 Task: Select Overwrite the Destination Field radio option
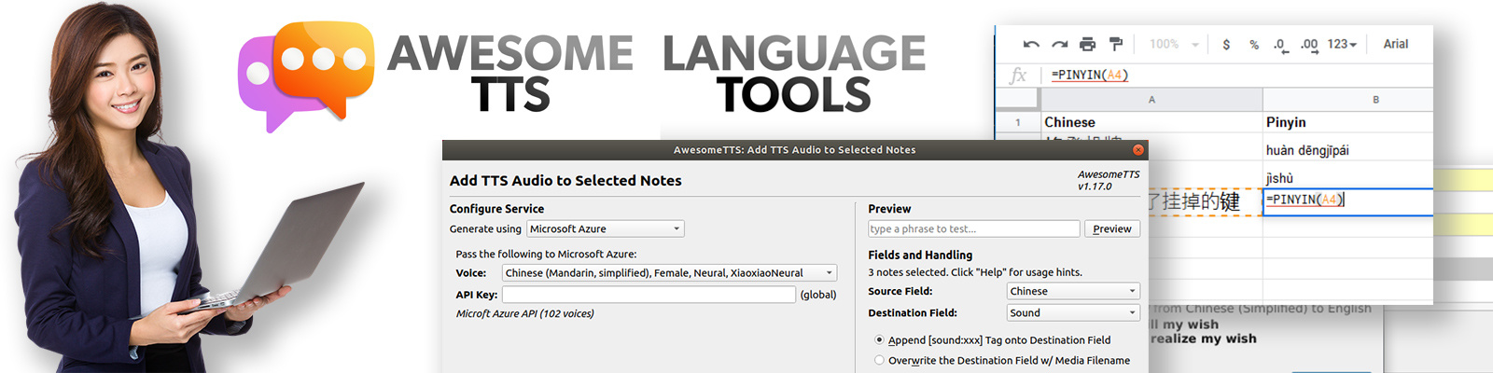point(879,360)
